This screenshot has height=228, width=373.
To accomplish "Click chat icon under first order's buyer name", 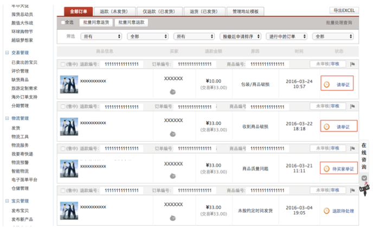I will click(x=172, y=91).
